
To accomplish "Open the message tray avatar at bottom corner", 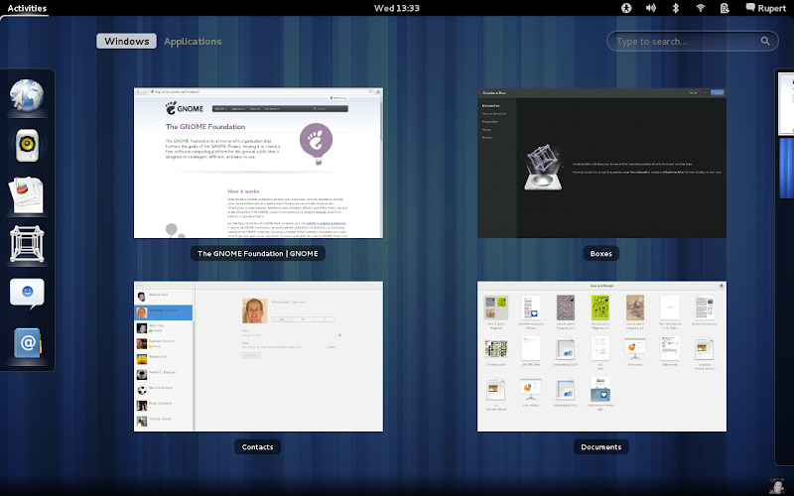I will tap(776, 486).
